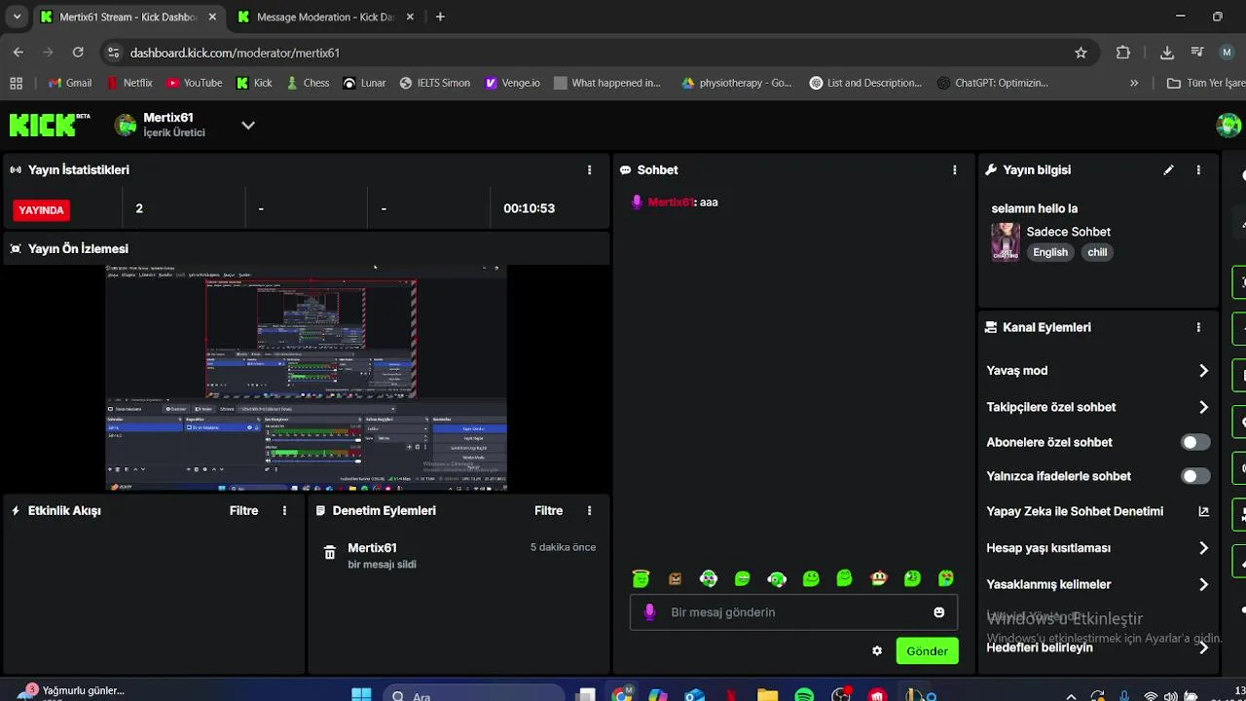Viewport: 1246px width, 701px height.
Task: Reload the dashboard page
Action: 78,53
